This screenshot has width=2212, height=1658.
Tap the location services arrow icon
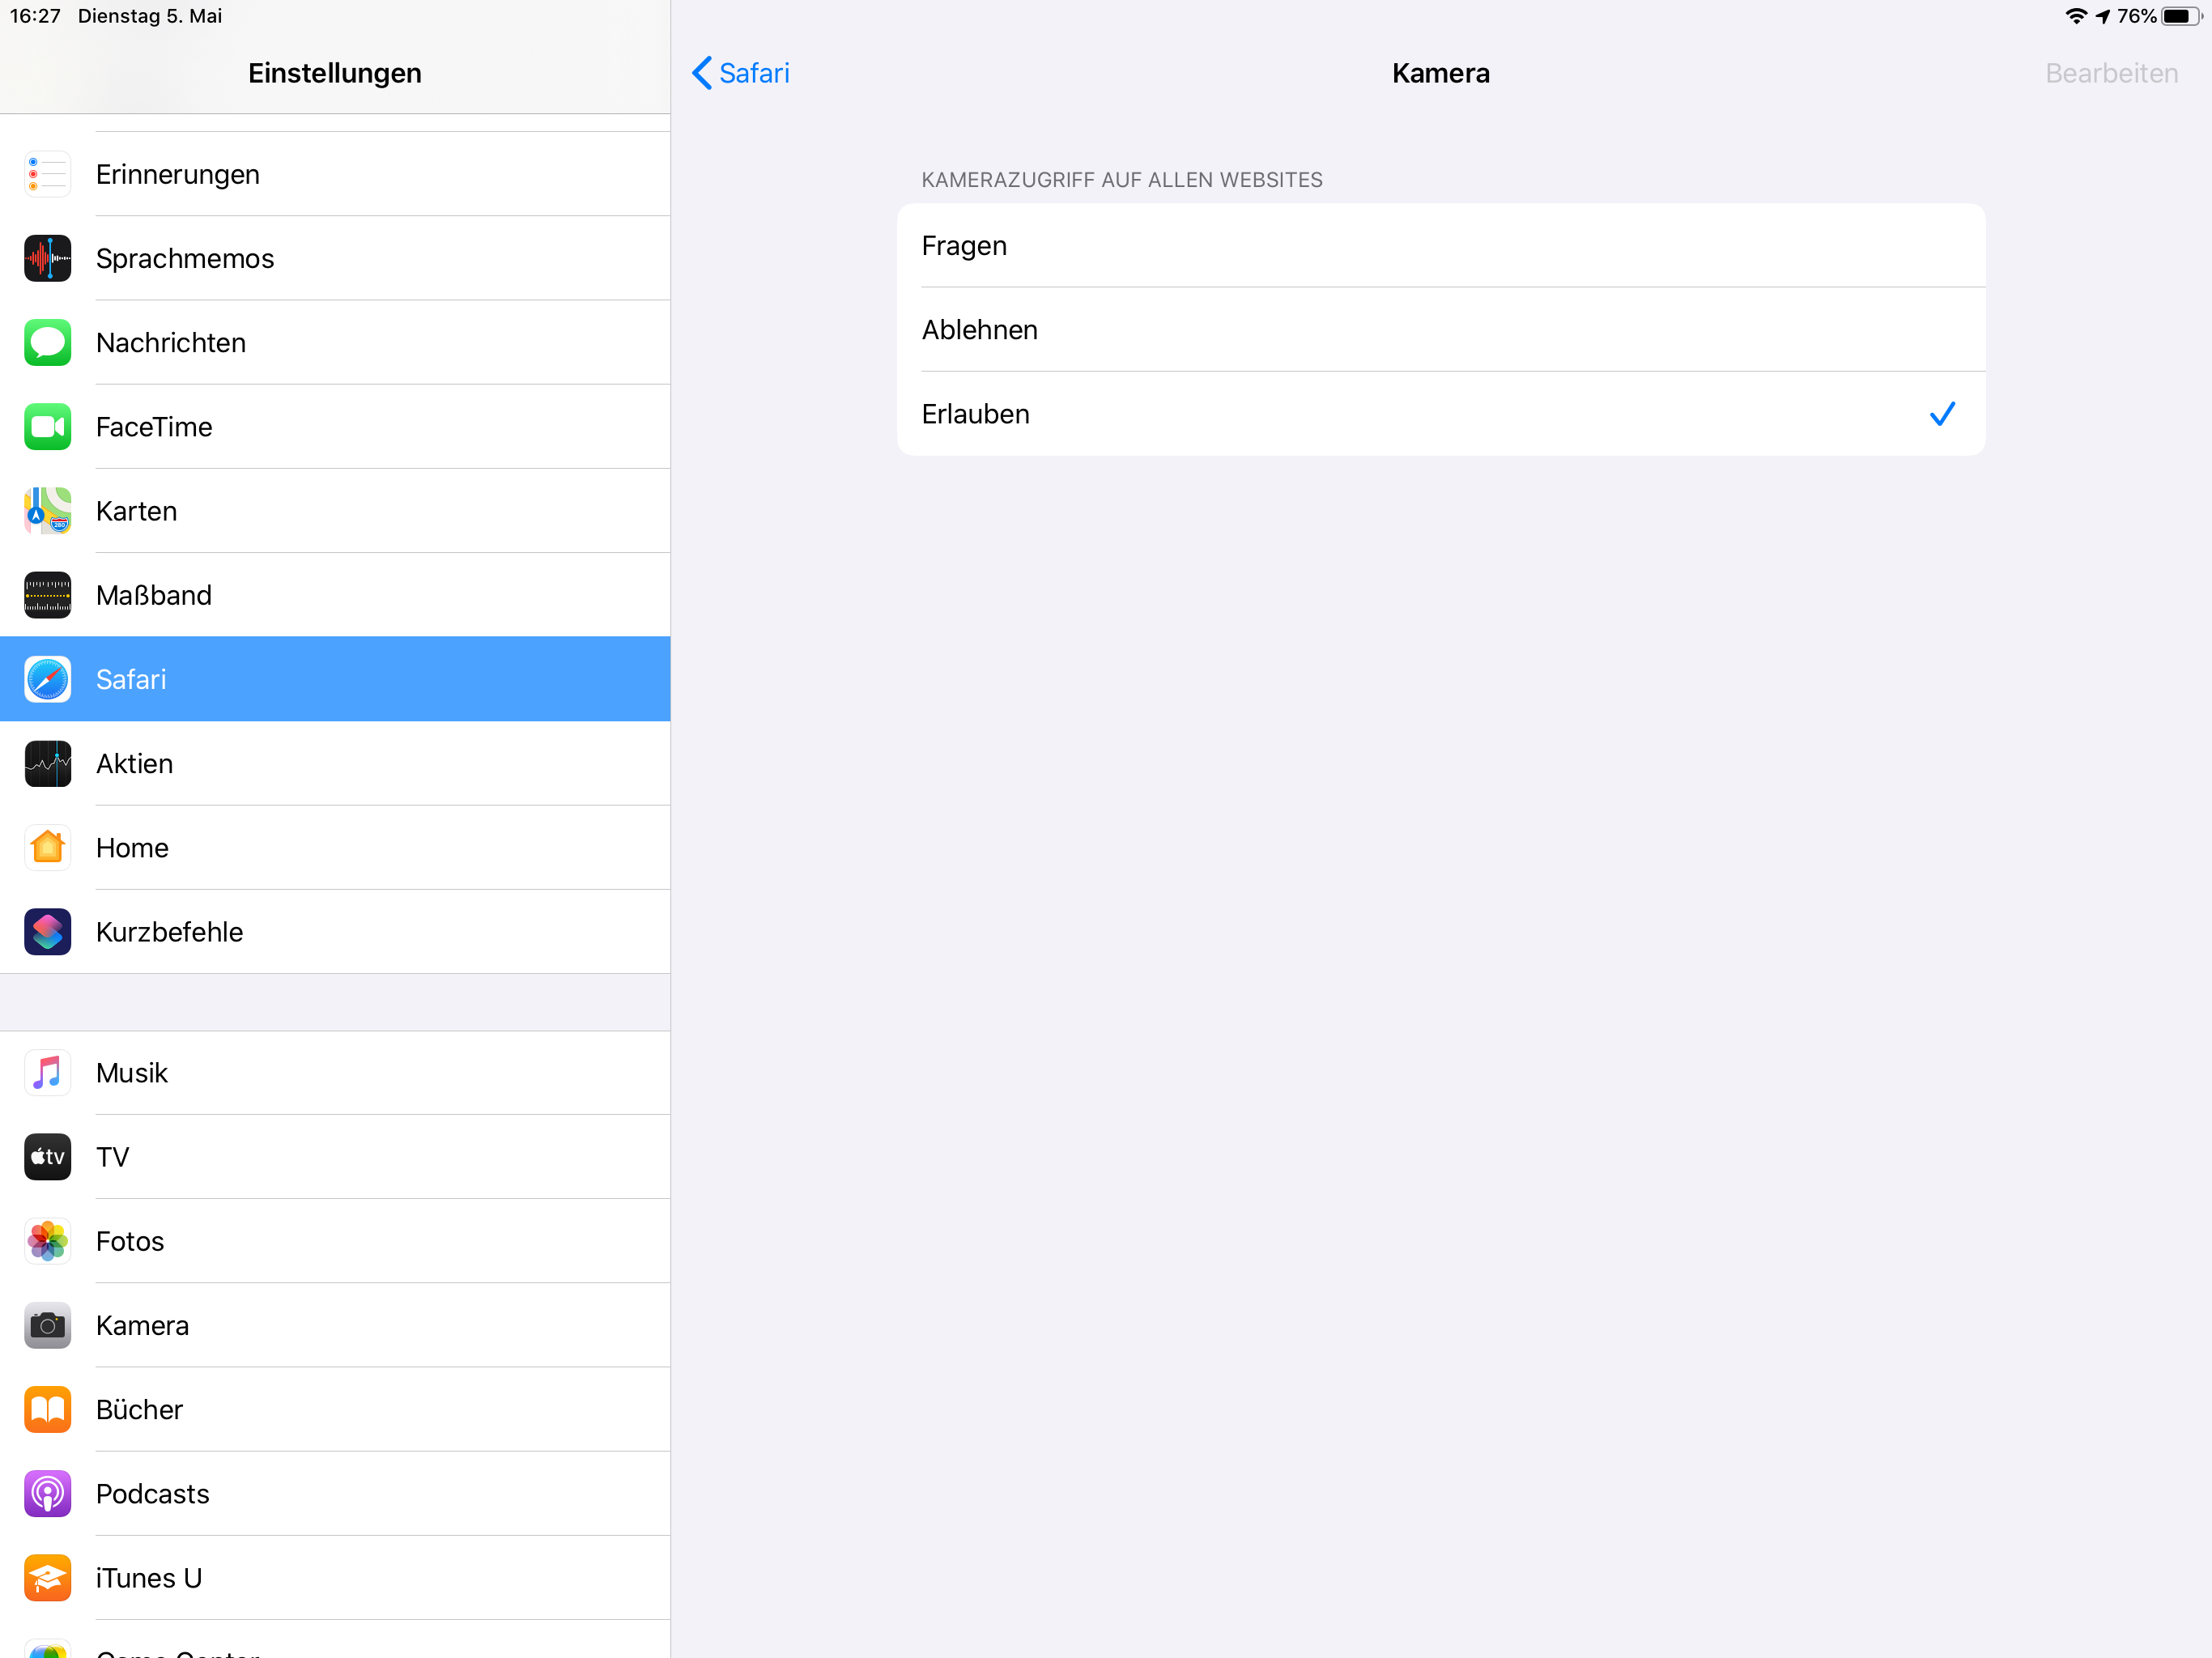2102,16
